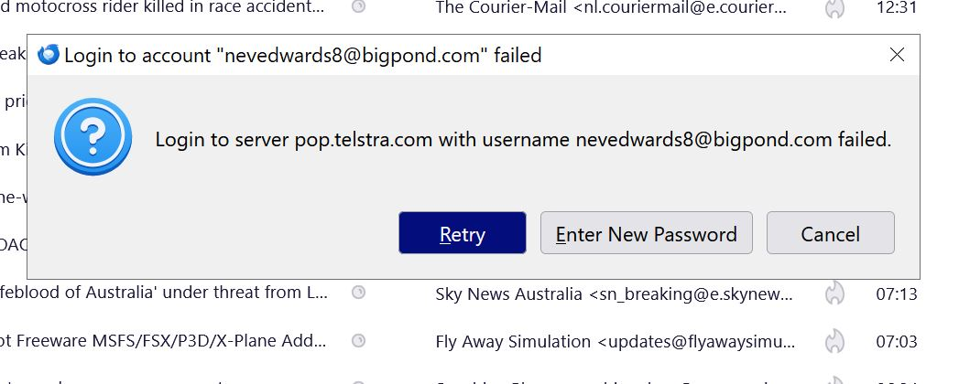Screen dimensions: 959x384
Task: Open Freeware MSFS/FSX/P3D/X-Plane message
Action: click(x=163, y=341)
